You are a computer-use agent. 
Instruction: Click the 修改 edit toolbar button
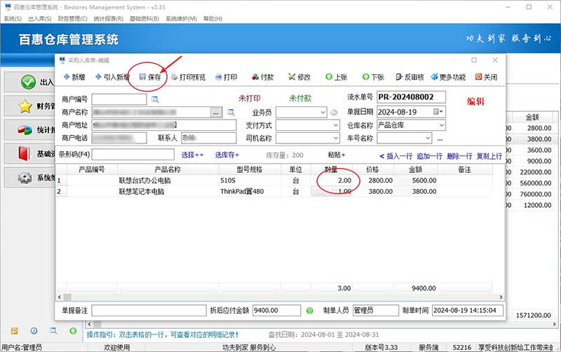pyautogui.click(x=299, y=77)
